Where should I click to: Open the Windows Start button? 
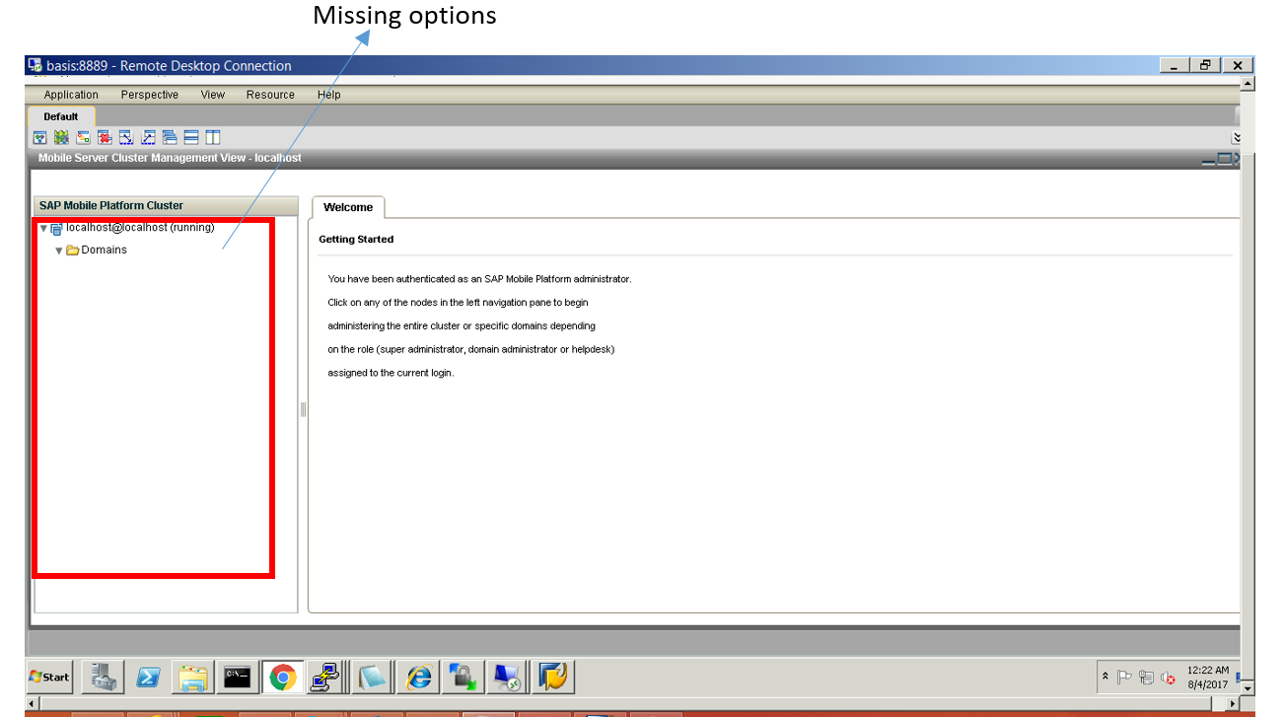(50, 677)
